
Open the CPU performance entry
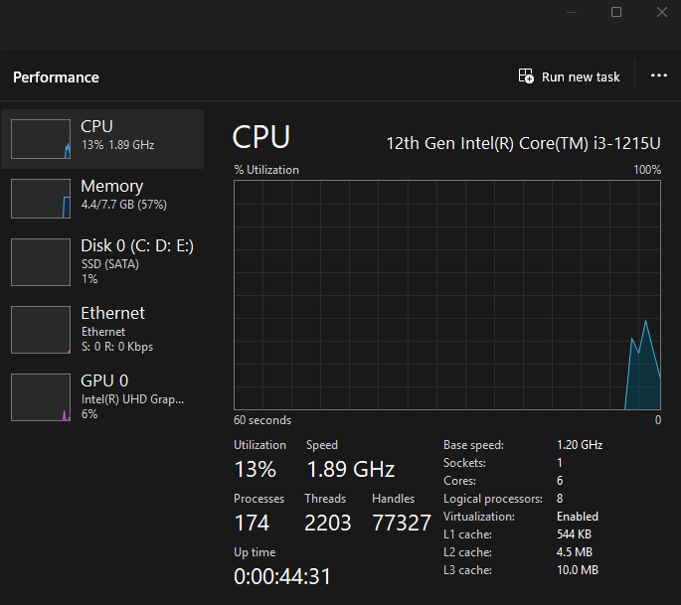coord(102,139)
